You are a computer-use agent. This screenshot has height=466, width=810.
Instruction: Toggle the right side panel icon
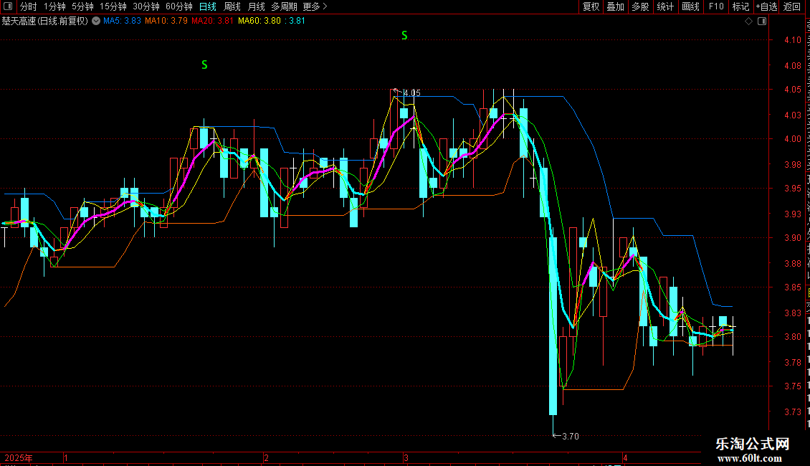click(x=762, y=22)
